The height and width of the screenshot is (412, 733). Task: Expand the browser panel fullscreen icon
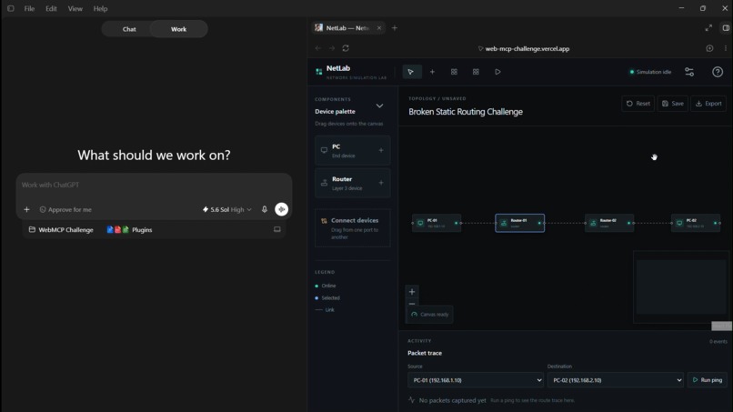(x=708, y=28)
